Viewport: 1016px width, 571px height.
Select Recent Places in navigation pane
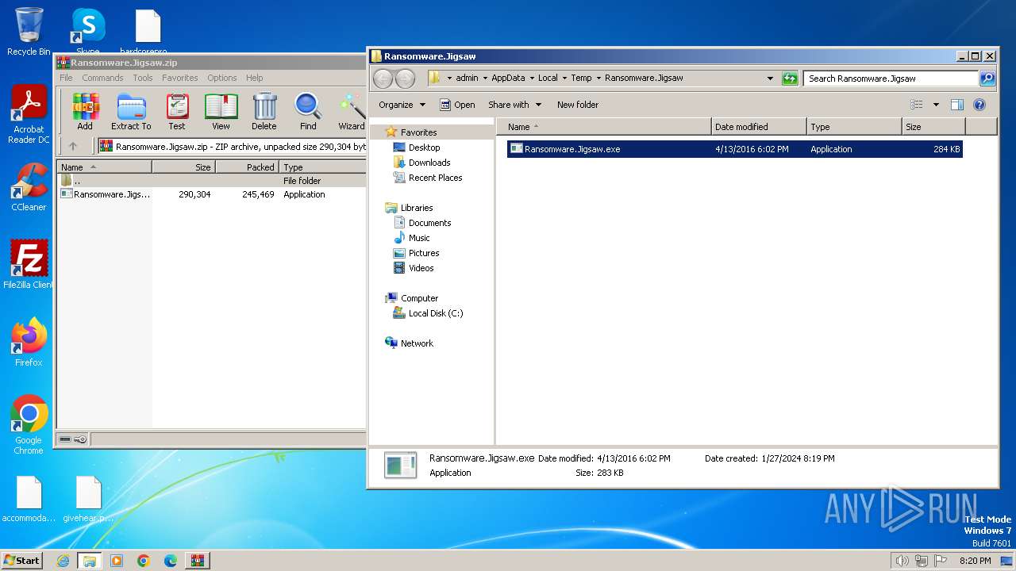(435, 178)
